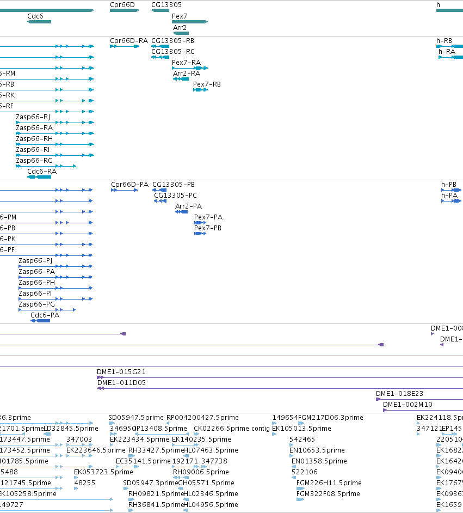Select Pex7-PA coding feature
Screen dimensions: 463x513
click(x=200, y=223)
